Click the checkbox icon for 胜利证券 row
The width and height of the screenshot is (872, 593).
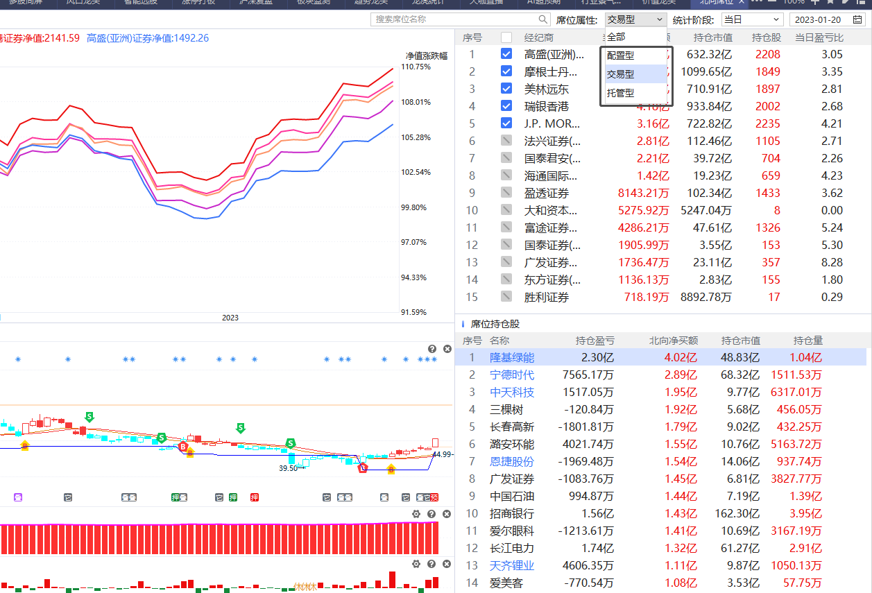pyautogui.click(x=506, y=297)
